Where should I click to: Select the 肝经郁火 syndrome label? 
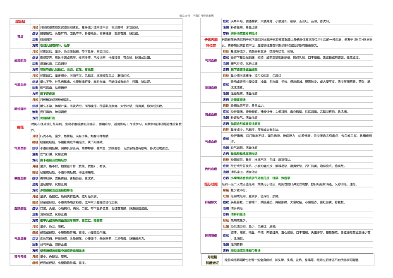211,202
